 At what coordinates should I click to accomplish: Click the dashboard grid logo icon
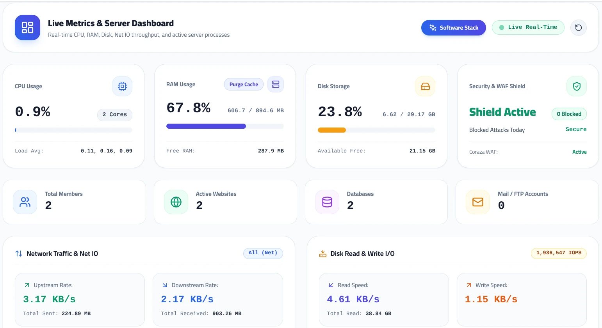click(x=27, y=27)
